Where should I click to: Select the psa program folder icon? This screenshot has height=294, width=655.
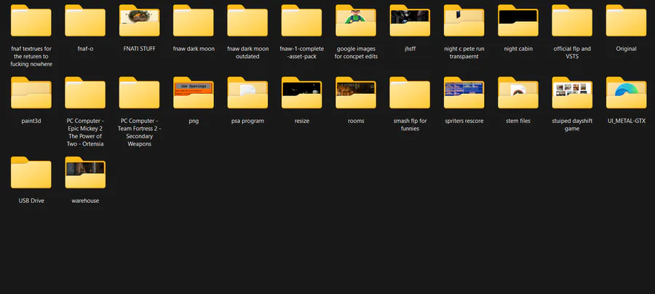[x=247, y=92]
